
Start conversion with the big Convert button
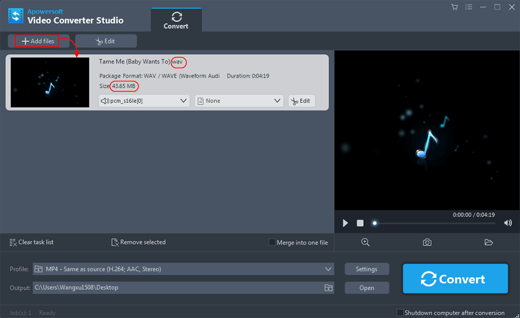[455, 279]
